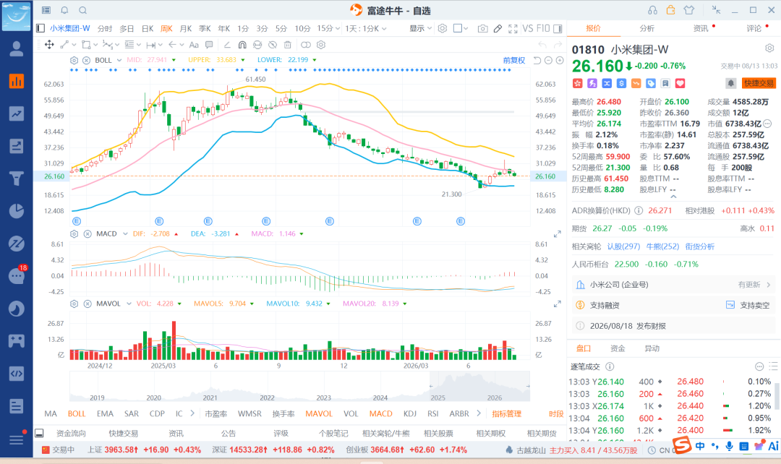Click the search magnifier in title bar
The width and height of the screenshot is (781, 464).
[83, 10]
